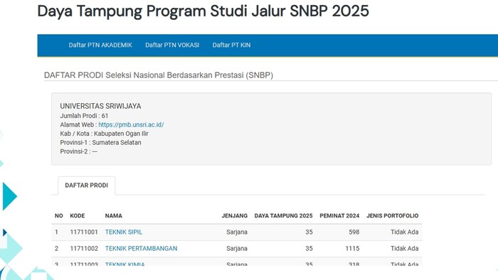Click the Kabupaten Ogan Ilir text
Screen dimensions: 498x280
(x=121, y=134)
